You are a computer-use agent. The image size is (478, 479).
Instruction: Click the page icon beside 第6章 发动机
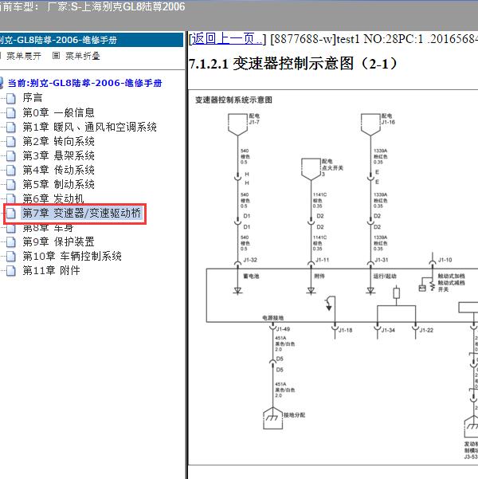pos(11,198)
